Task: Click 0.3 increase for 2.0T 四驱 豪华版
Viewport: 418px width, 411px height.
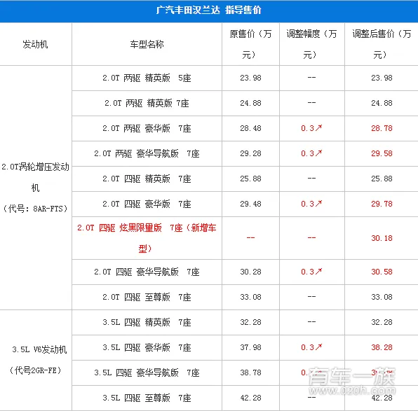Action: pos(311,204)
